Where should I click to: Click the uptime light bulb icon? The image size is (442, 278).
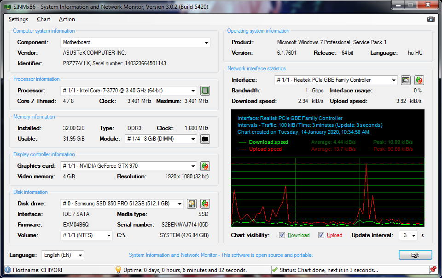(118, 270)
